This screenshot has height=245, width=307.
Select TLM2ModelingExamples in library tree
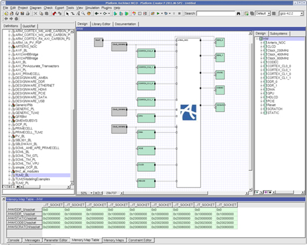tap(32, 179)
